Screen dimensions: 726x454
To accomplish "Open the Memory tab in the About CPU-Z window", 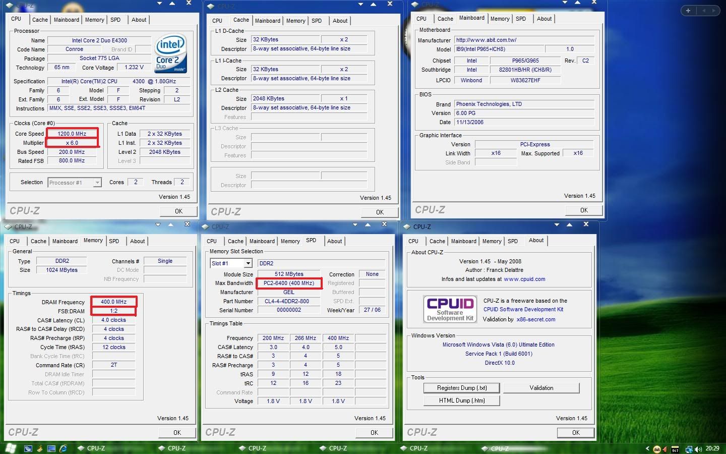I will (492, 241).
